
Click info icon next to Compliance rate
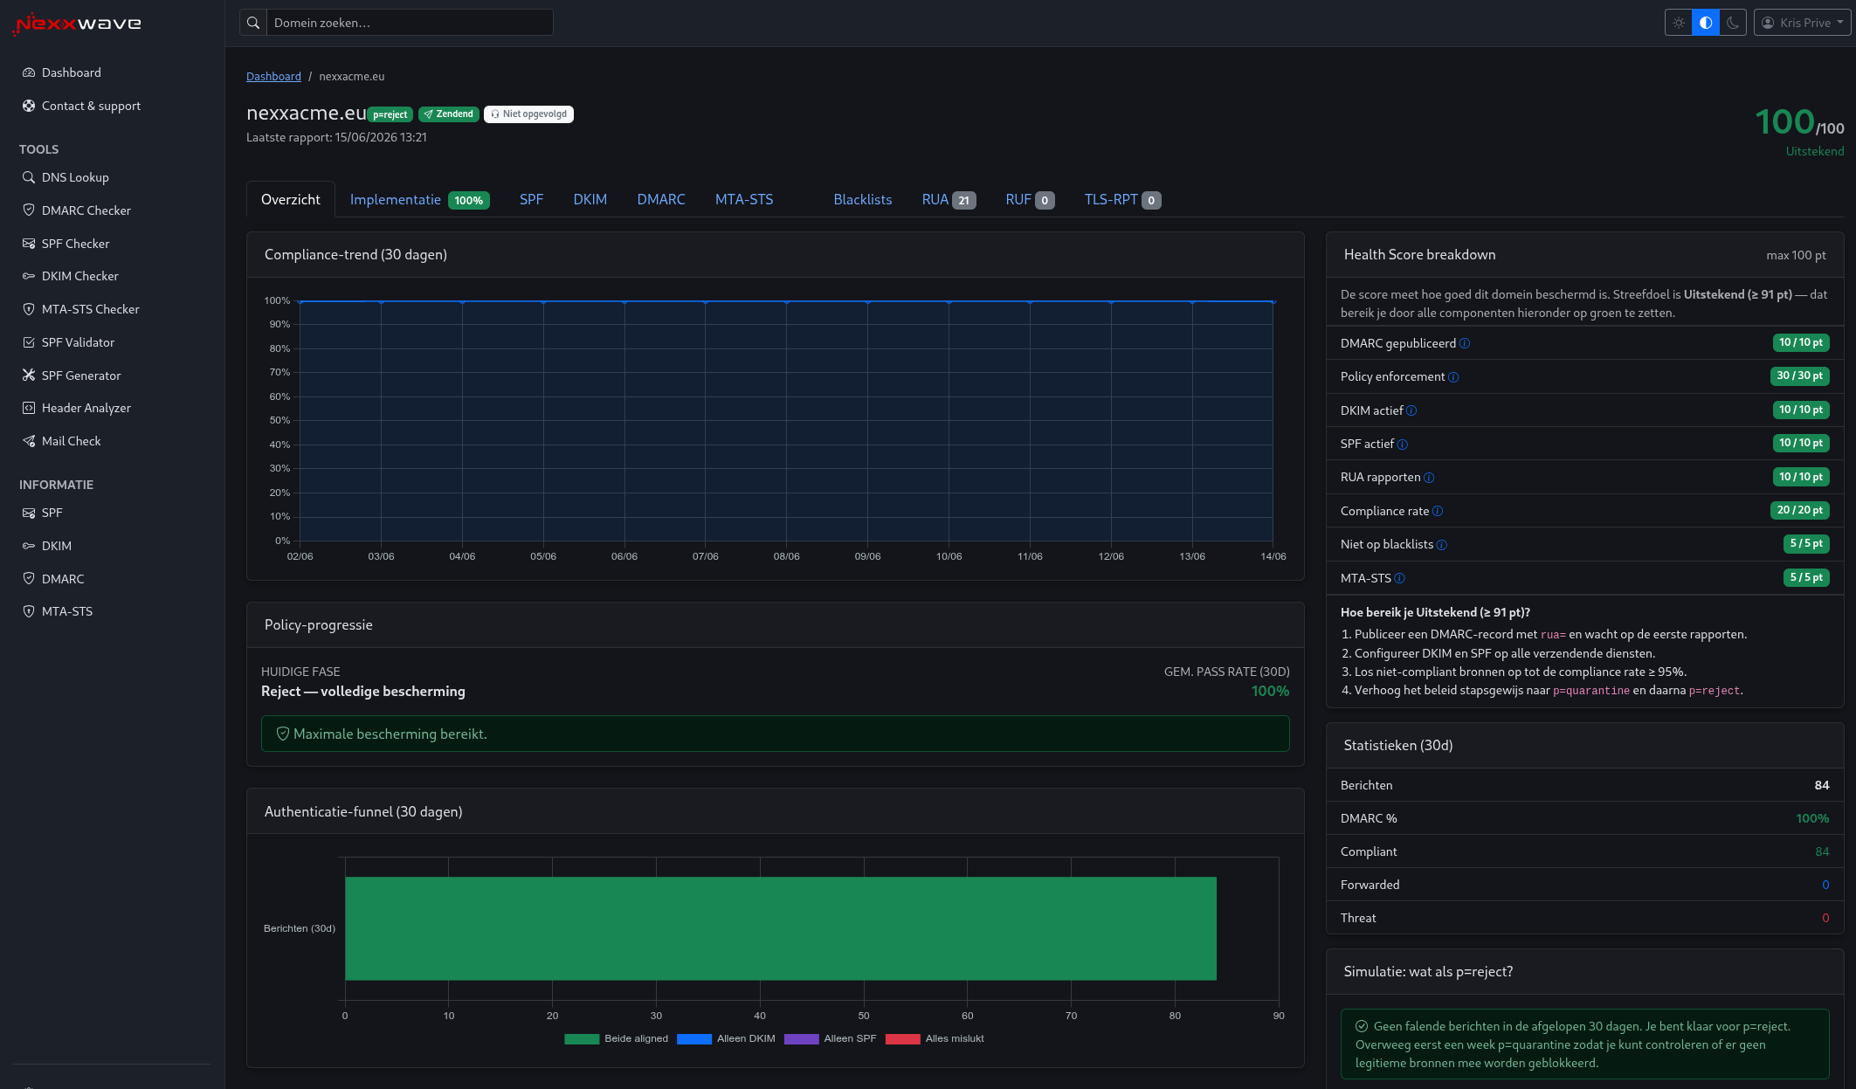[x=1438, y=511]
